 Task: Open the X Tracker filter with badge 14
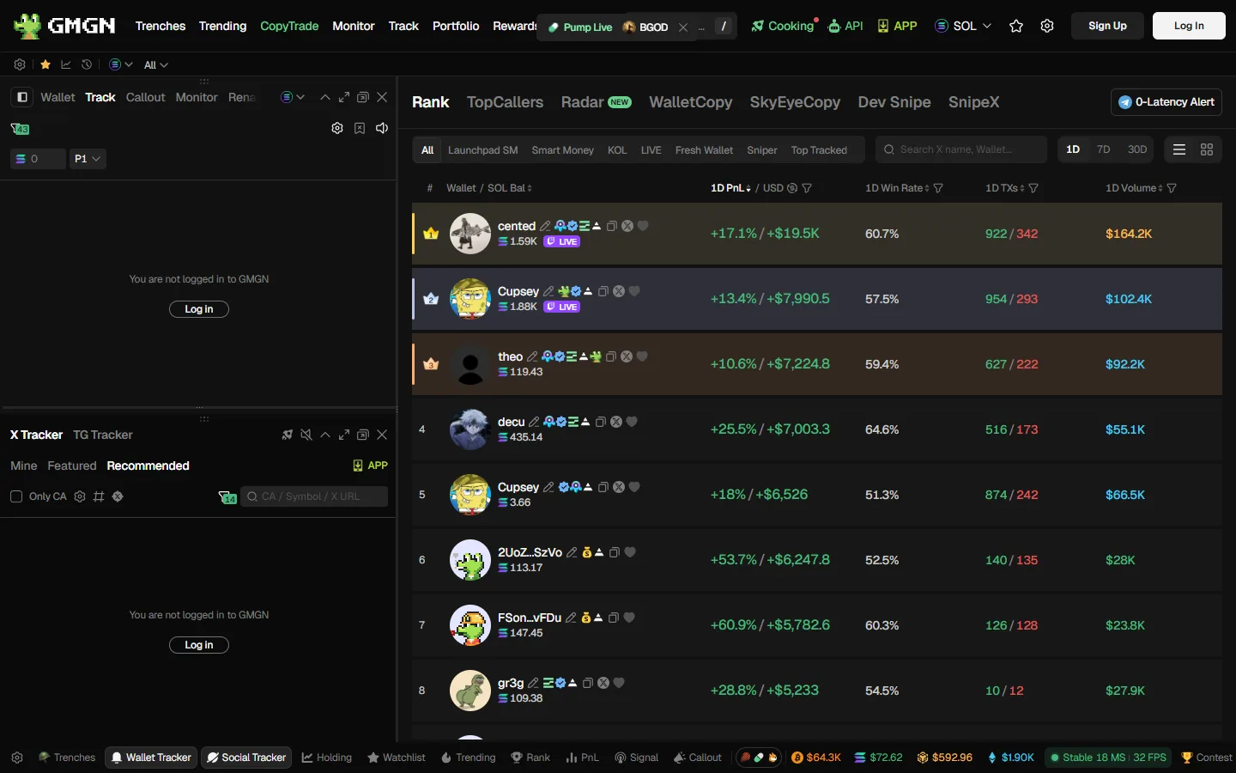[x=227, y=497]
